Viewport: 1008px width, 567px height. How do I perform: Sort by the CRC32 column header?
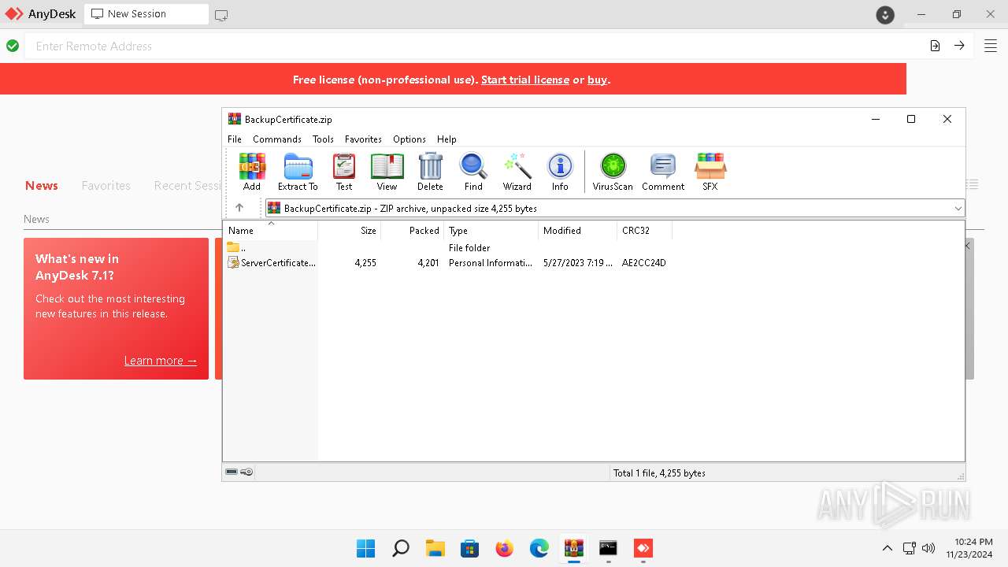pyautogui.click(x=645, y=231)
